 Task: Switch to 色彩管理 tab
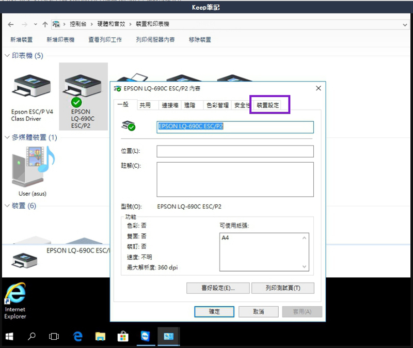tap(217, 105)
